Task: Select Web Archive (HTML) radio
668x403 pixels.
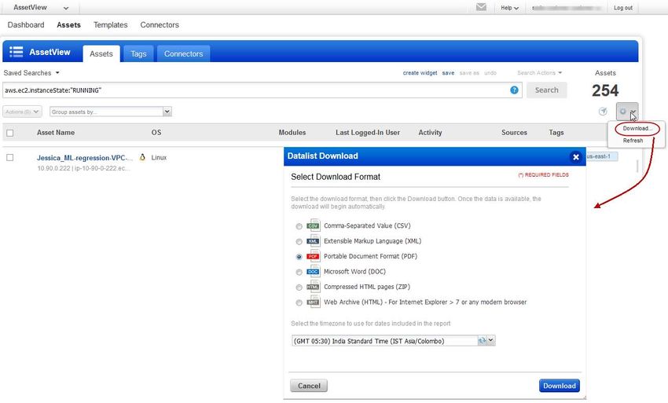Action: point(299,303)
